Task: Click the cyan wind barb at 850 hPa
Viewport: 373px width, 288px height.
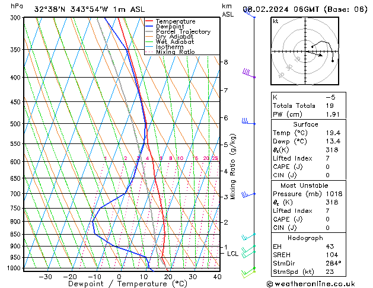Action: [248, 236]
